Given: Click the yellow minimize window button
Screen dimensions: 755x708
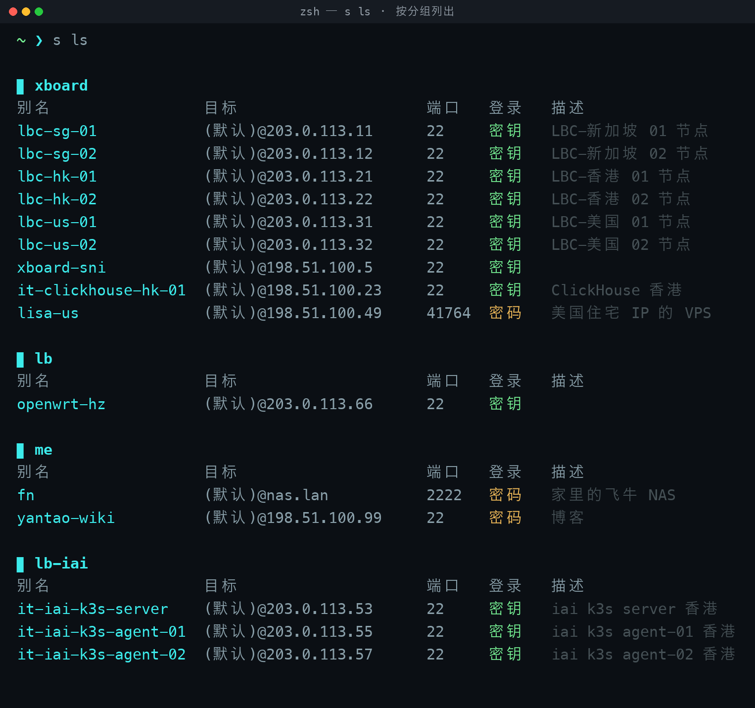Looking at the screenshot, I should tap(26, 11).
